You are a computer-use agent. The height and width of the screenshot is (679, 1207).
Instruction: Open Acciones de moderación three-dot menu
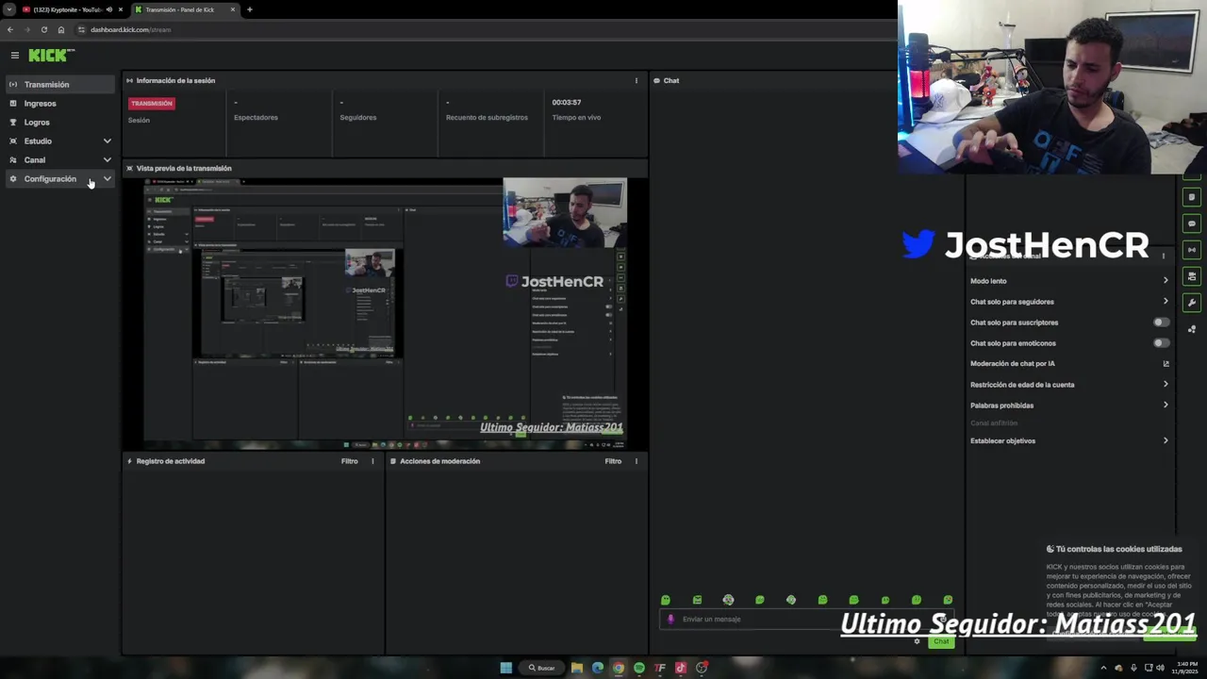pyautogui.click(x=637, y=461)
